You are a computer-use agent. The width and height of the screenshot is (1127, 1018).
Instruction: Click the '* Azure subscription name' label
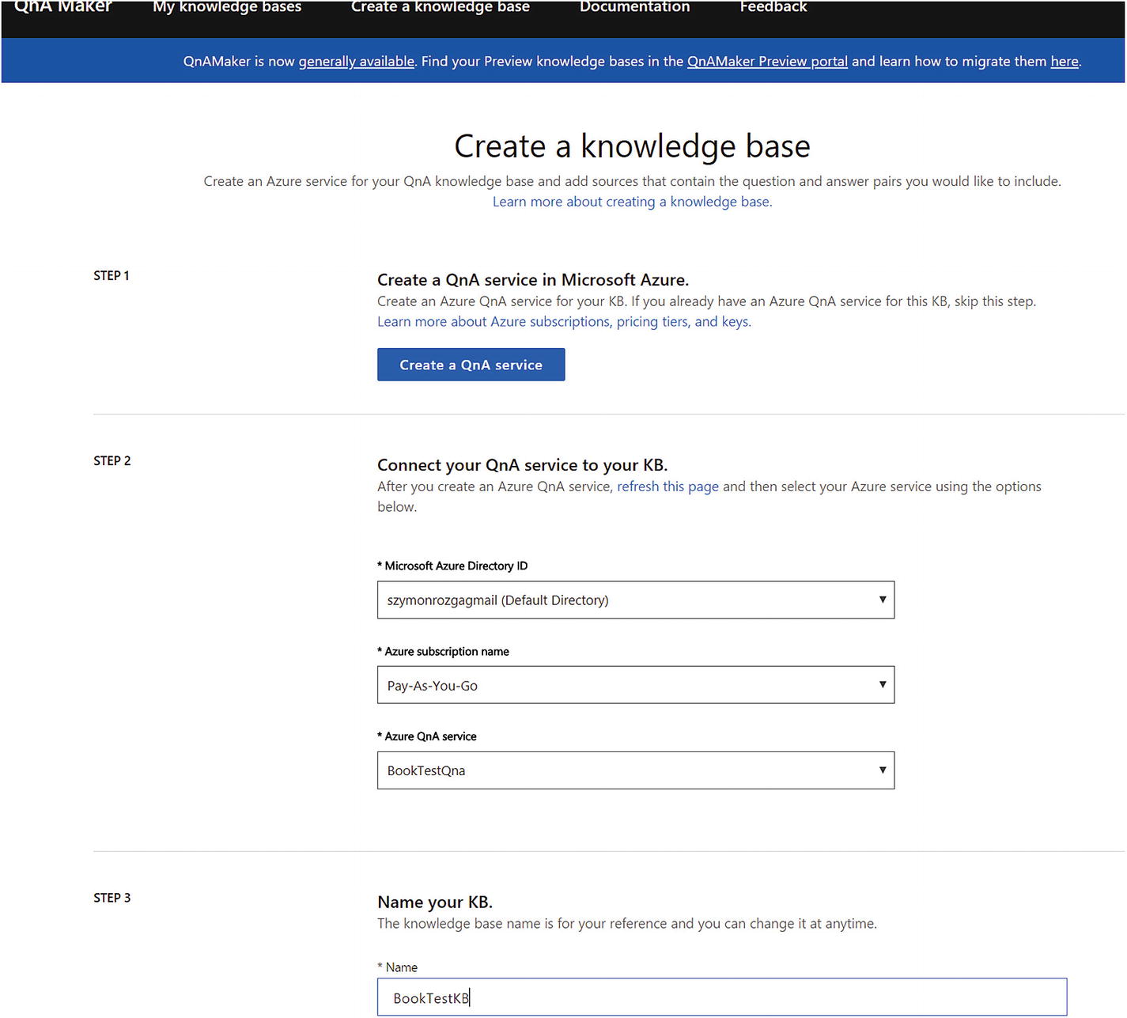(443, 651)
